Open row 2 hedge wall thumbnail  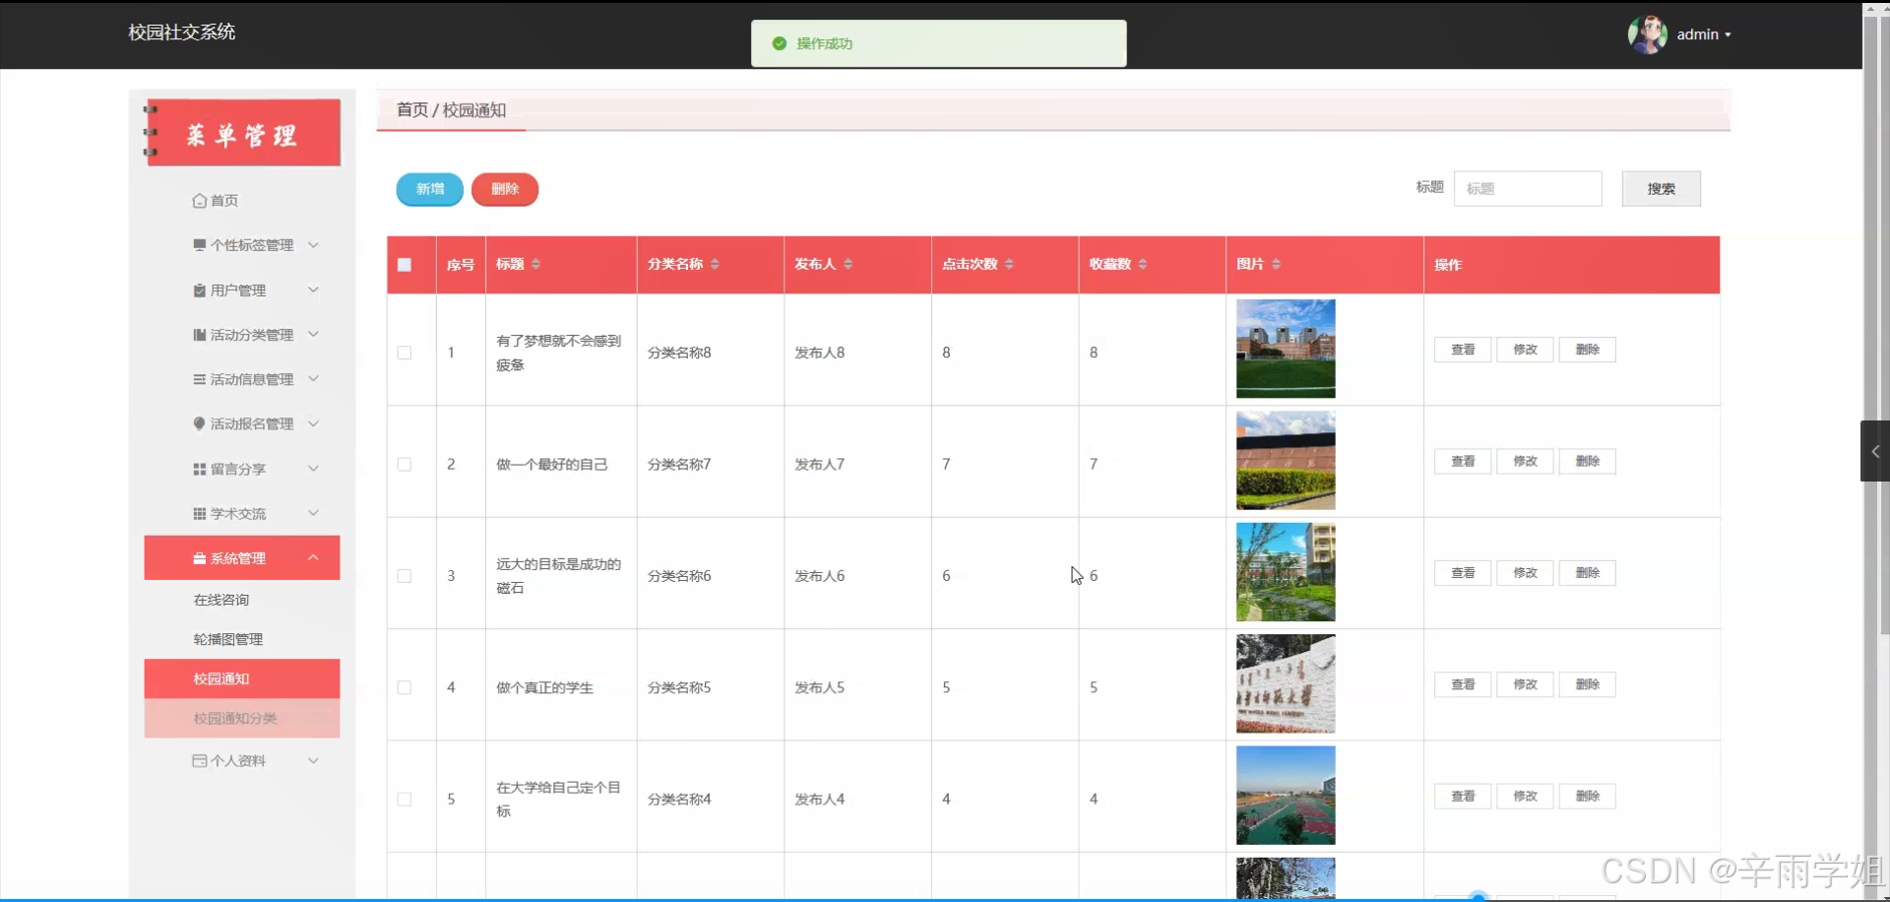point(1286,460)
